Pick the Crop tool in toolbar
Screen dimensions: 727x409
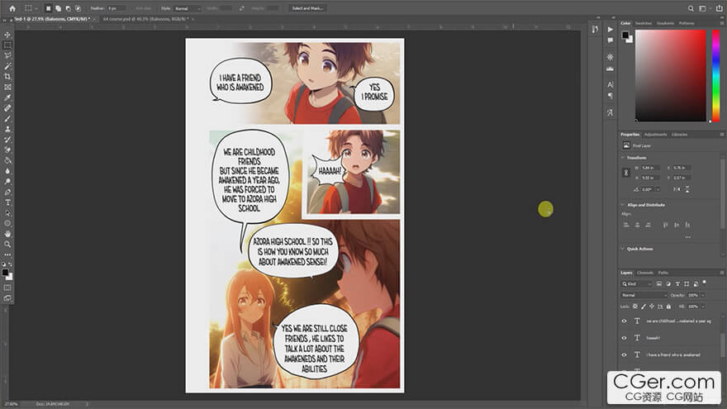coord(7,76)
